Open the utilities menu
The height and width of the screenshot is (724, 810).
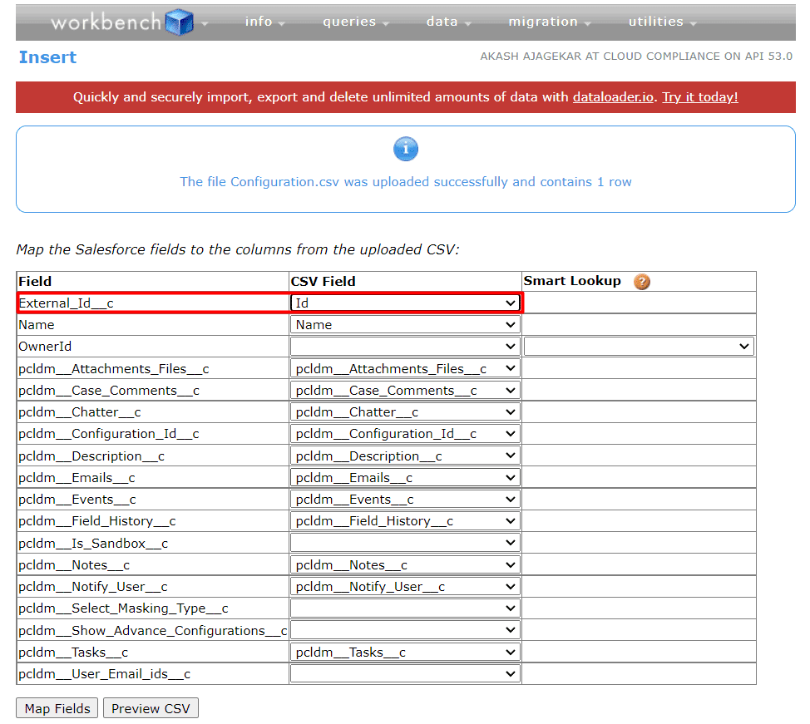tap(662, 22)
